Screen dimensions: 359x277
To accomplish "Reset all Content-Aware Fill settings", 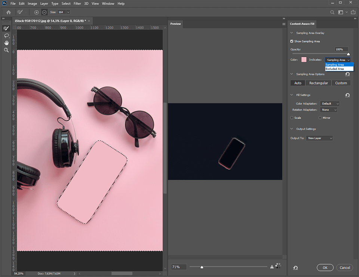I will coord(295,267).
